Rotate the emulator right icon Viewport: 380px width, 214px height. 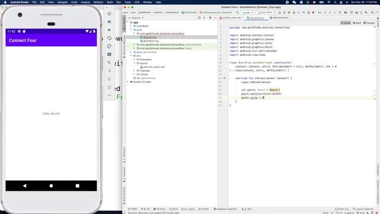[109, 46]
